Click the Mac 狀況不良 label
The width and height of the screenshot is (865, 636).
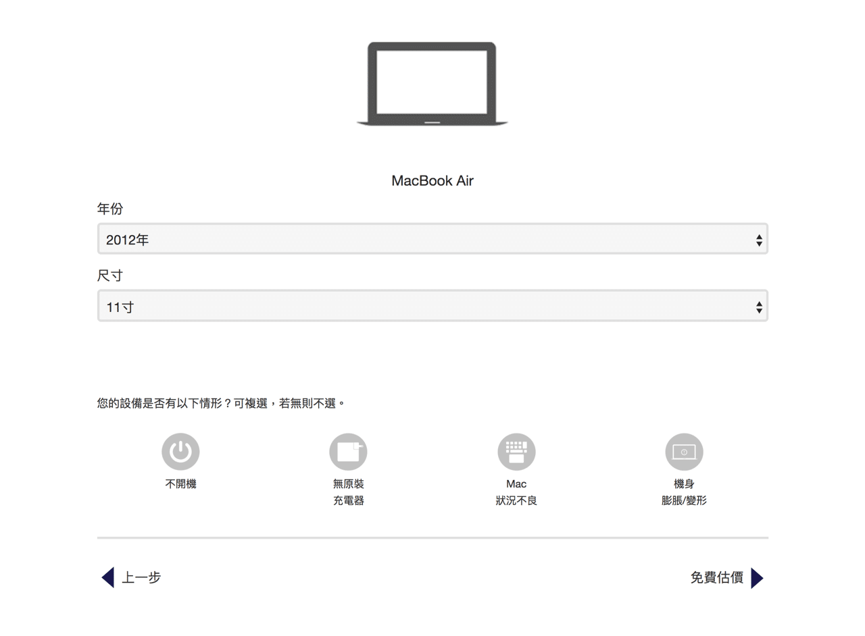click(516, 493)
